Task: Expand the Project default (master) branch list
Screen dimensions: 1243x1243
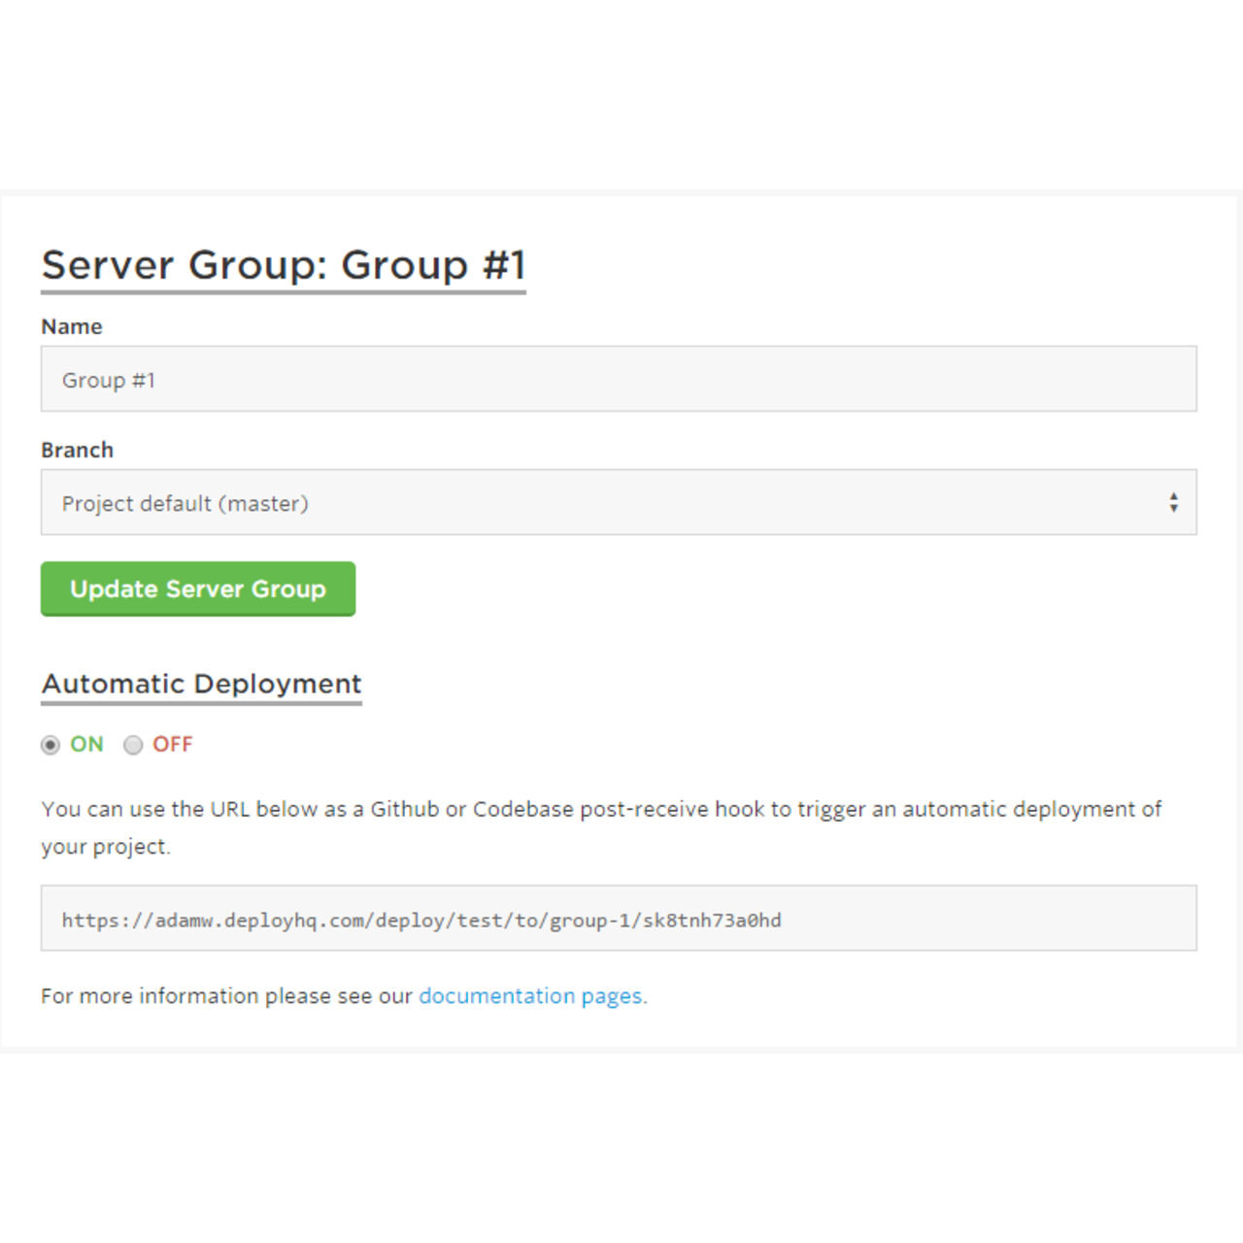Action: point(618,502)
